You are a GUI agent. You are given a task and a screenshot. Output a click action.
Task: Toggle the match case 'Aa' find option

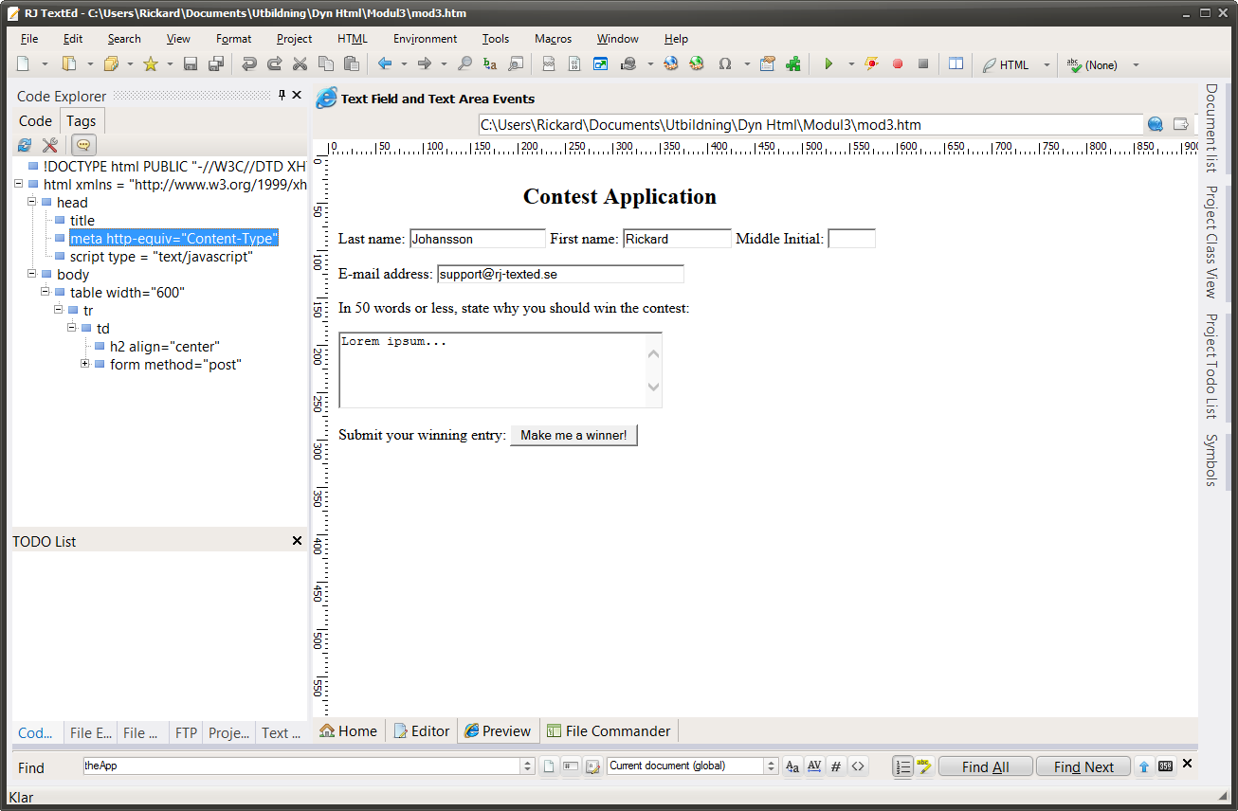[792, 766]
